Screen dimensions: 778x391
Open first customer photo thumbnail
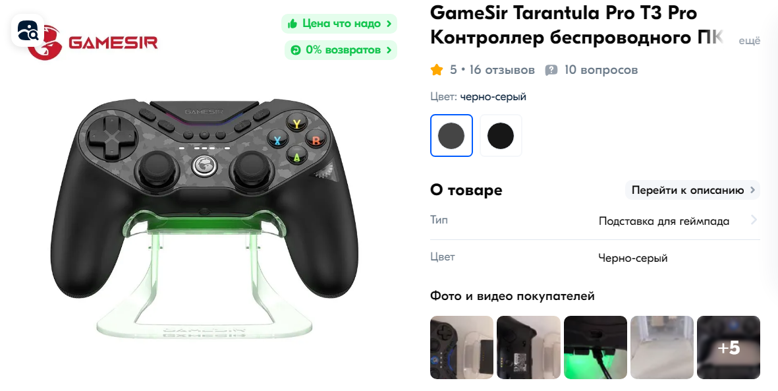[462, 347]
